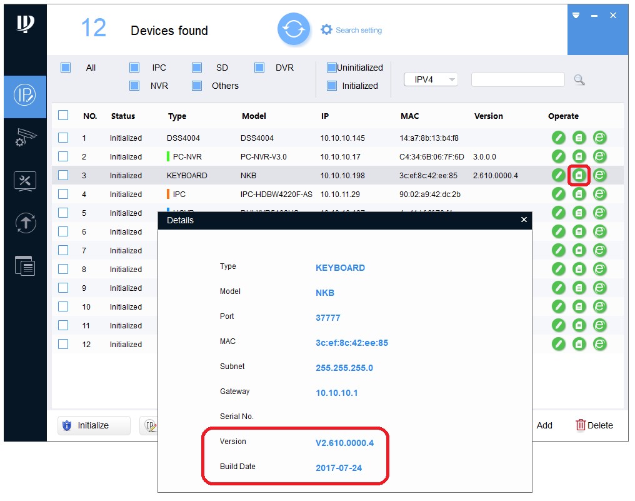This screenshot has width=635, height=501.
Task: Open device upgrade arrow sidebar icon
Action: (x=25, y=223)
